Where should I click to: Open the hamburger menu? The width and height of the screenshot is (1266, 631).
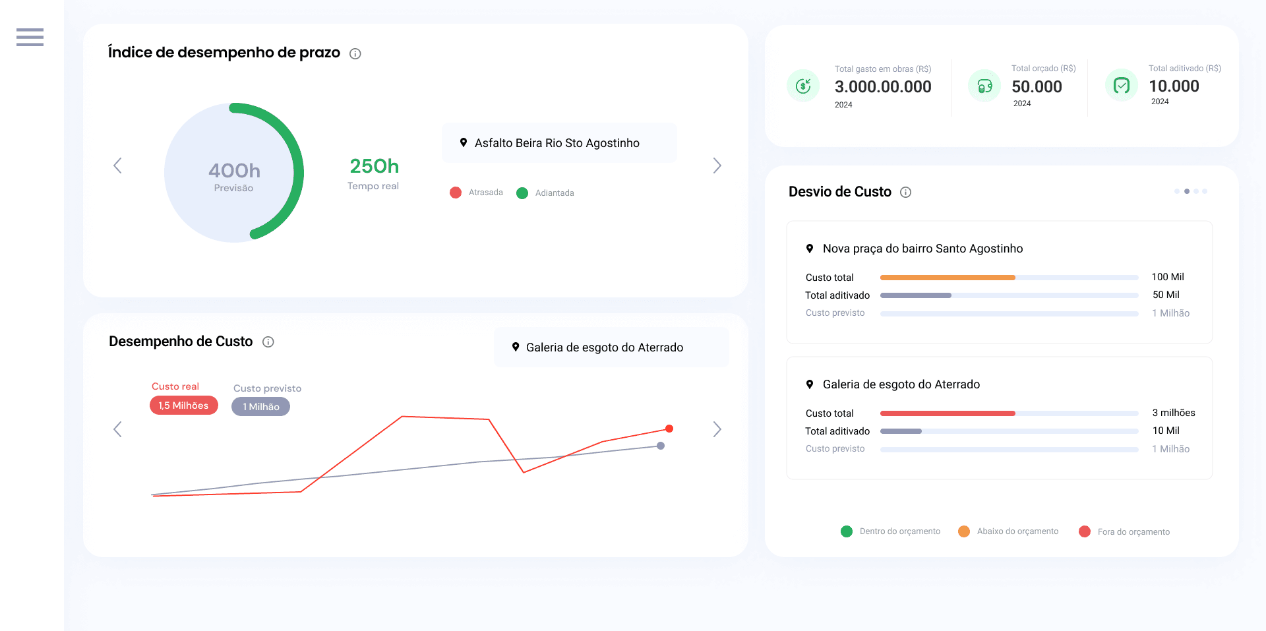[x=30, y=37]
